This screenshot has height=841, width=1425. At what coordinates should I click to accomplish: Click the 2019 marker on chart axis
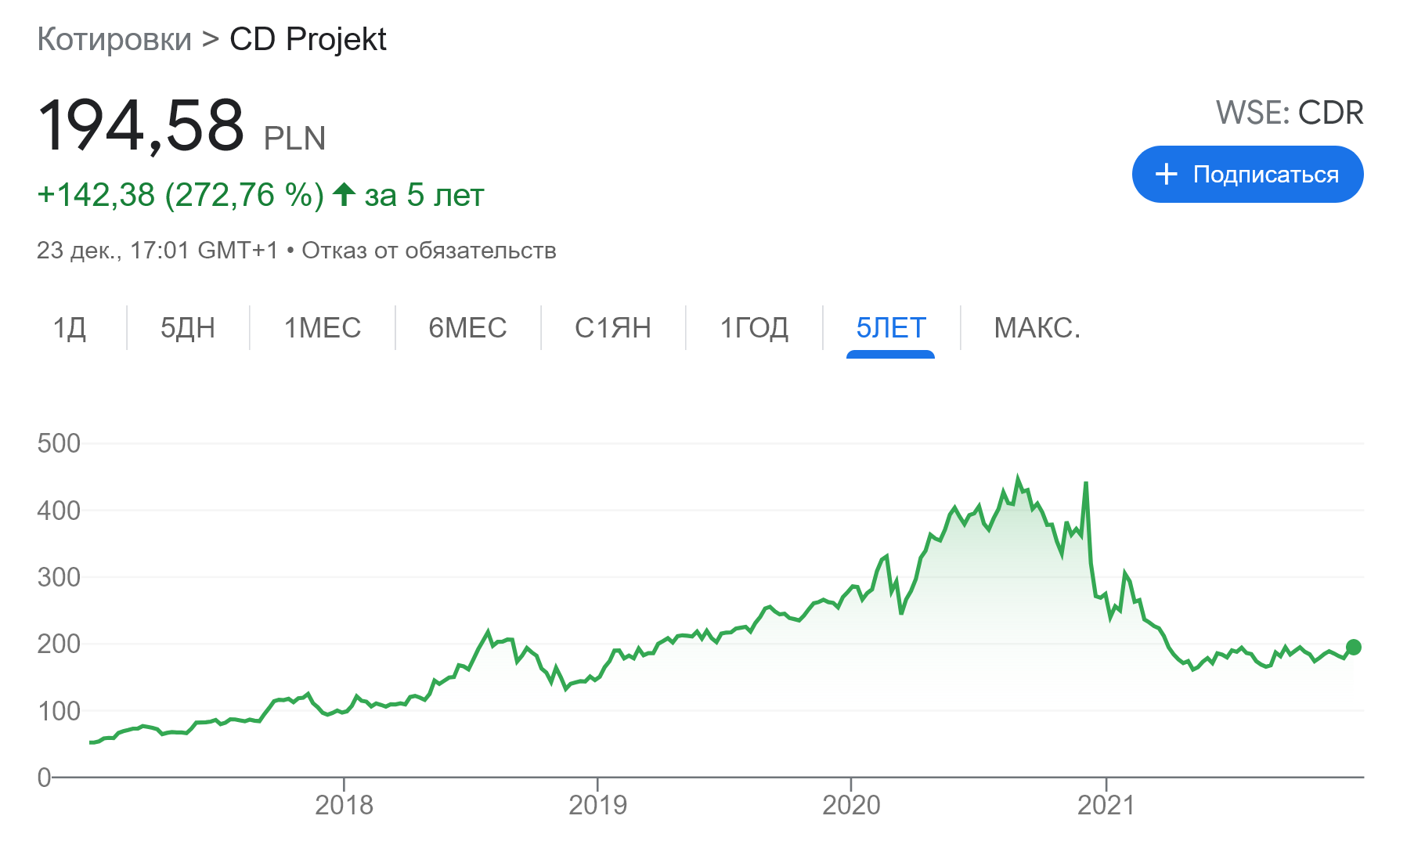(597, 804)
